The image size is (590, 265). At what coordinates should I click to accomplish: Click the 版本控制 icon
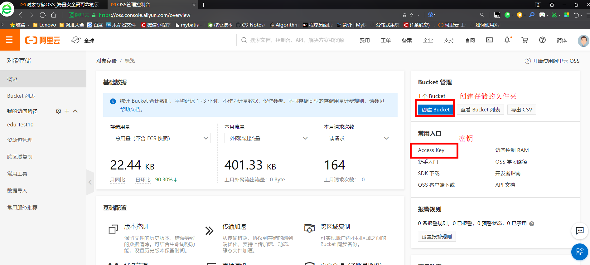113,229
